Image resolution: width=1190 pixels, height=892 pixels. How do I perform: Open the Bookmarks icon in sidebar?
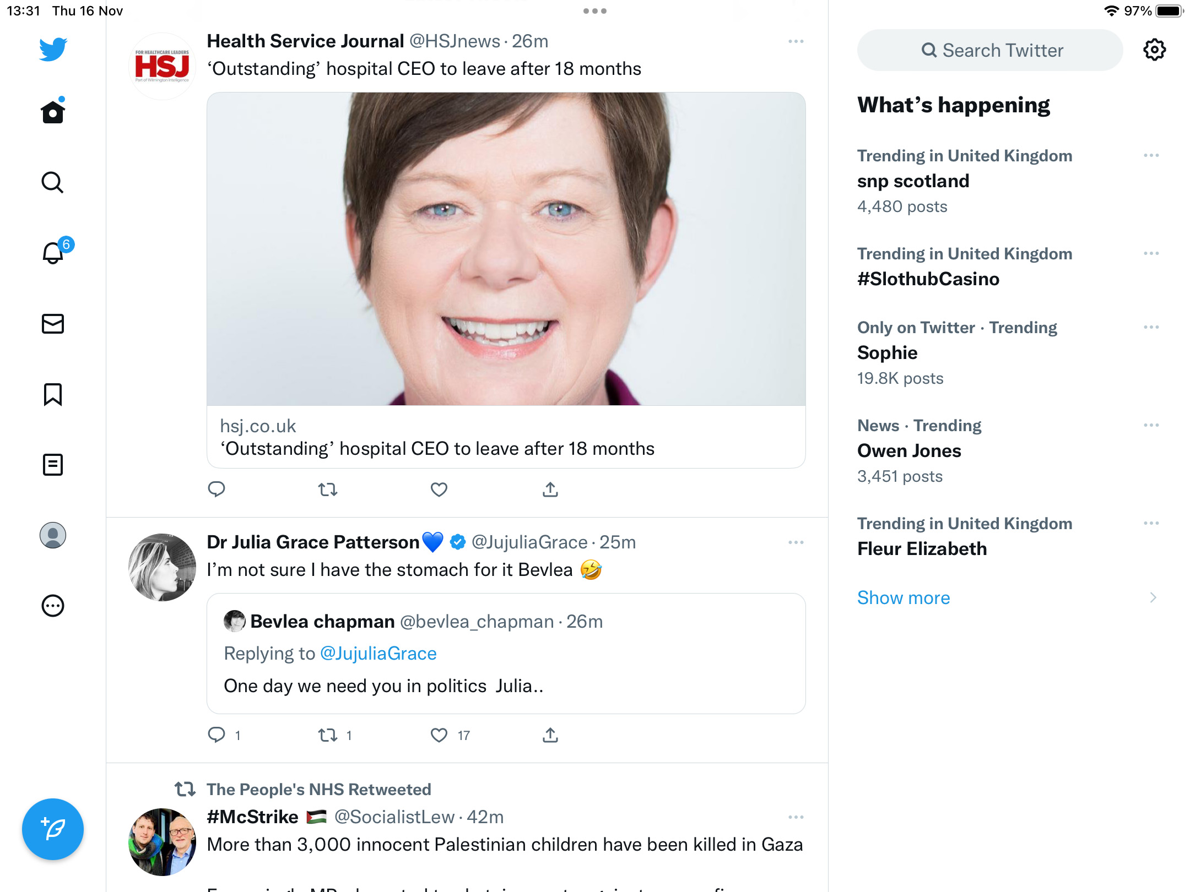tap(53, 394)
